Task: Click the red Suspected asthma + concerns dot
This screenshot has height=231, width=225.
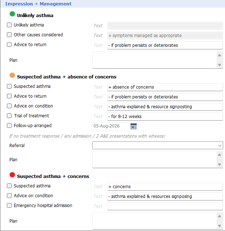Action: point(12,175)
